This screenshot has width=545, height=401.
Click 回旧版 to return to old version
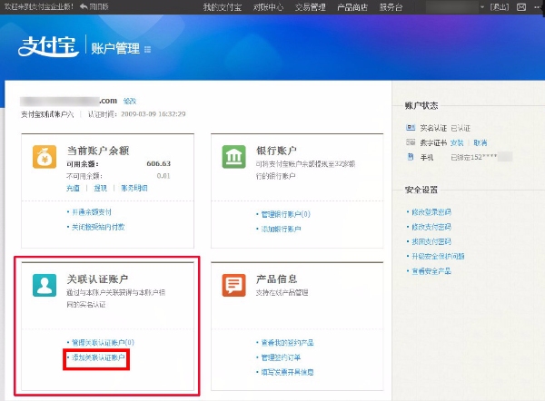(99, 6)
